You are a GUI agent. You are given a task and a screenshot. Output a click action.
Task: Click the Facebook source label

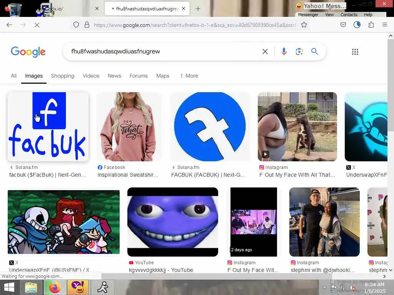click(x=111, y=167)
